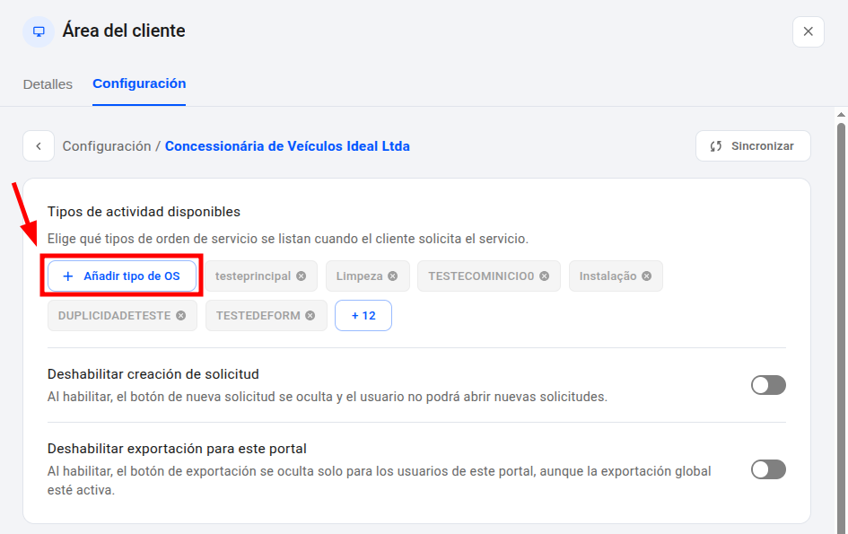Click the monitor icon beside Área del cliente
848x534 pixels.
coord(39,31)
